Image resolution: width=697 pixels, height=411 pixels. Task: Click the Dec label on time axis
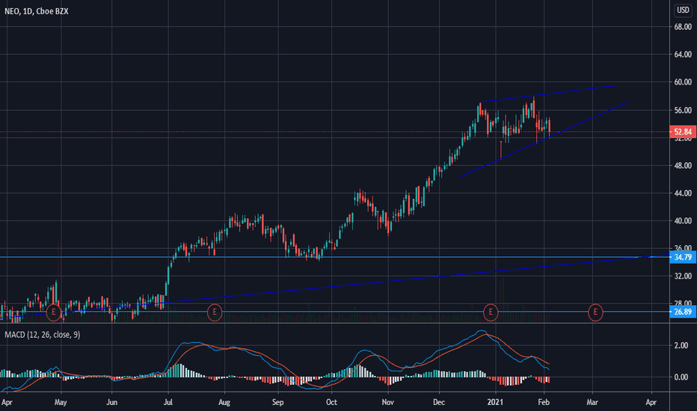tap(439, 402)
